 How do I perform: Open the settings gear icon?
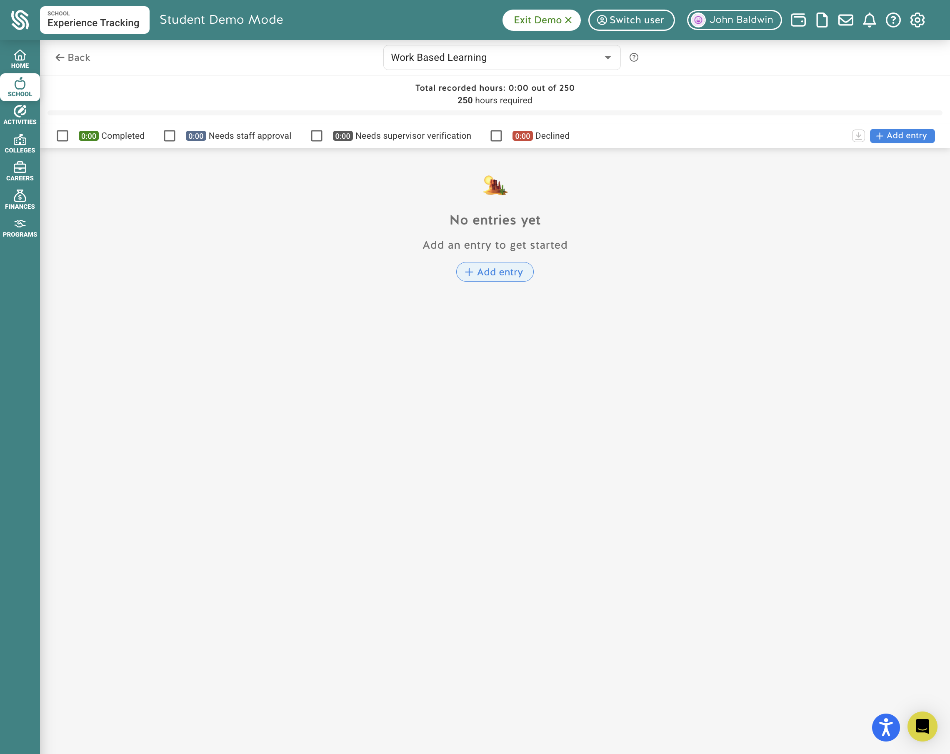pyautogui.click(x=917, y=20)
